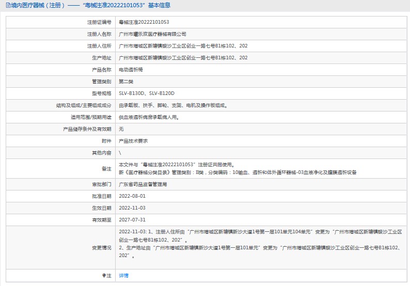This screenshot has width=410, height=286.
Task: Click change record item 1 about 注册人住所
Action: coord(260,236)
